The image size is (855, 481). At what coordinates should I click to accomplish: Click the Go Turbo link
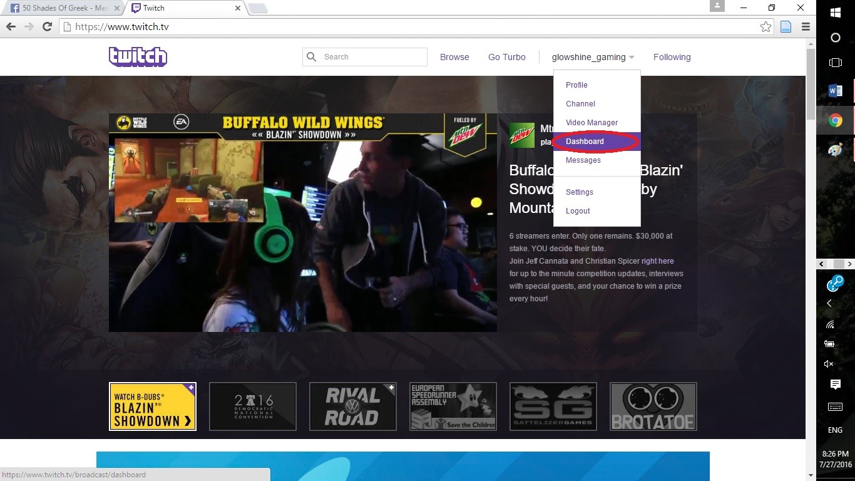tap(507, 57)
